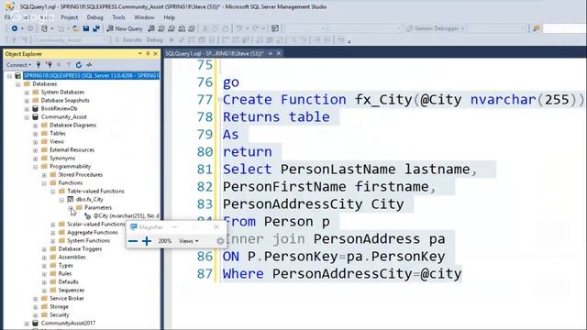Expand the BookReviewDb database node

tap(27, 109)
